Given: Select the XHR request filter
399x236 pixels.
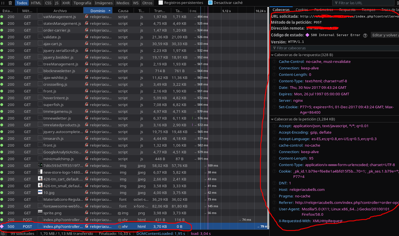Looking at the screenshot, I should tap(66, 2).
